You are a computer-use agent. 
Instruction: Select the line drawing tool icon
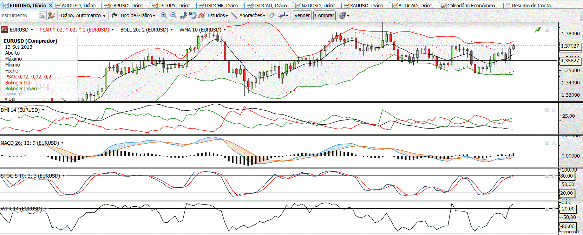[x=234, y=15]
